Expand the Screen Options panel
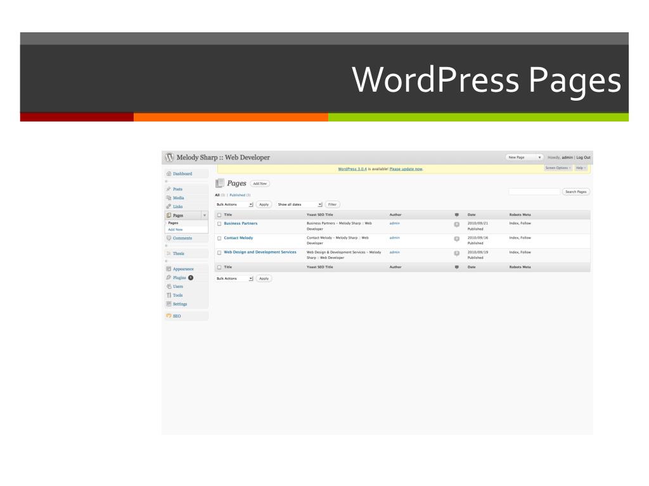This screenshot has height=486, width=649. pyautogui.click(x=558, y=168)
